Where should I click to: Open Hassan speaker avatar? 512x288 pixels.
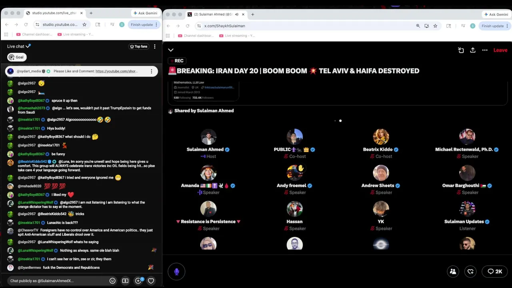coord(294,208)
